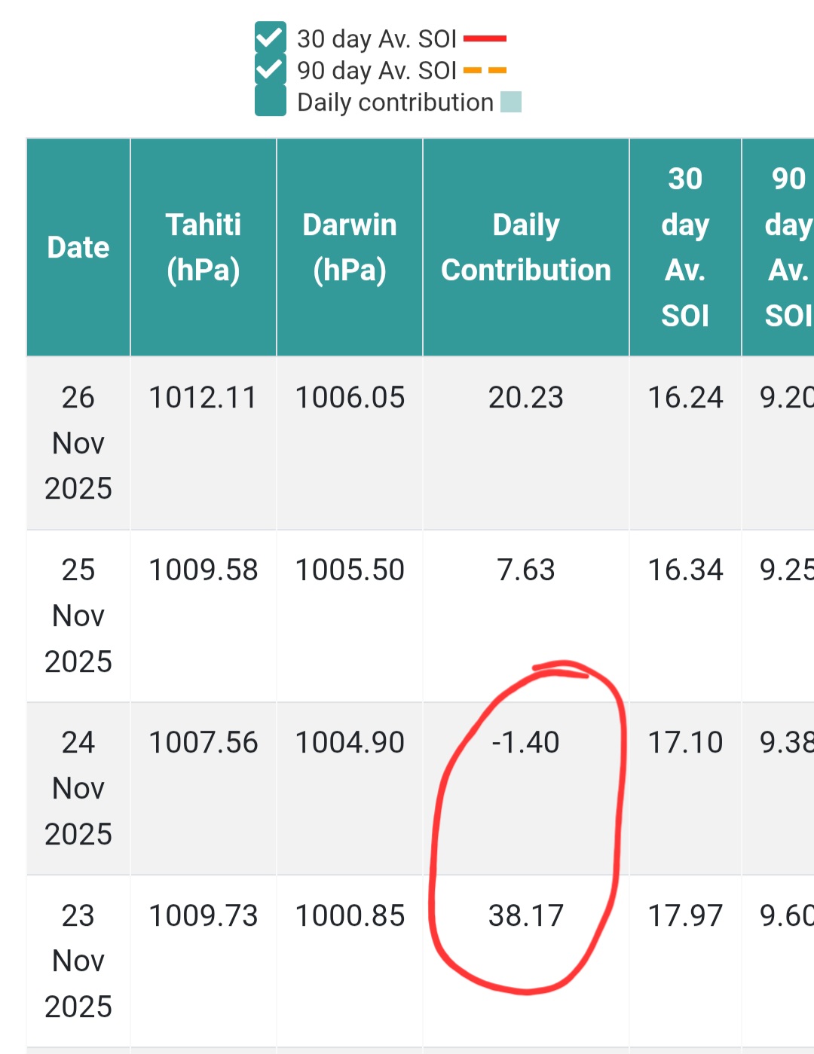Click the red 30 day SOI legend line
The image size is (814, 1054).
click(x=485, y=38)
